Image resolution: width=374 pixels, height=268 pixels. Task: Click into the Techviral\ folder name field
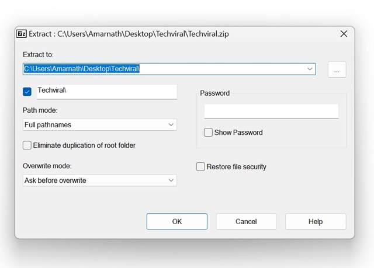click(x=106, y=92)
